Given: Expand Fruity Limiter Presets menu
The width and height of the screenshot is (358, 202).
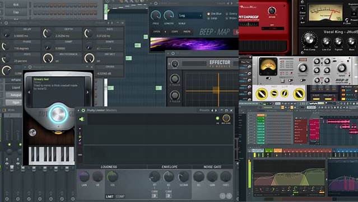Looking at the screenshot, I should [x=204, y=111].
